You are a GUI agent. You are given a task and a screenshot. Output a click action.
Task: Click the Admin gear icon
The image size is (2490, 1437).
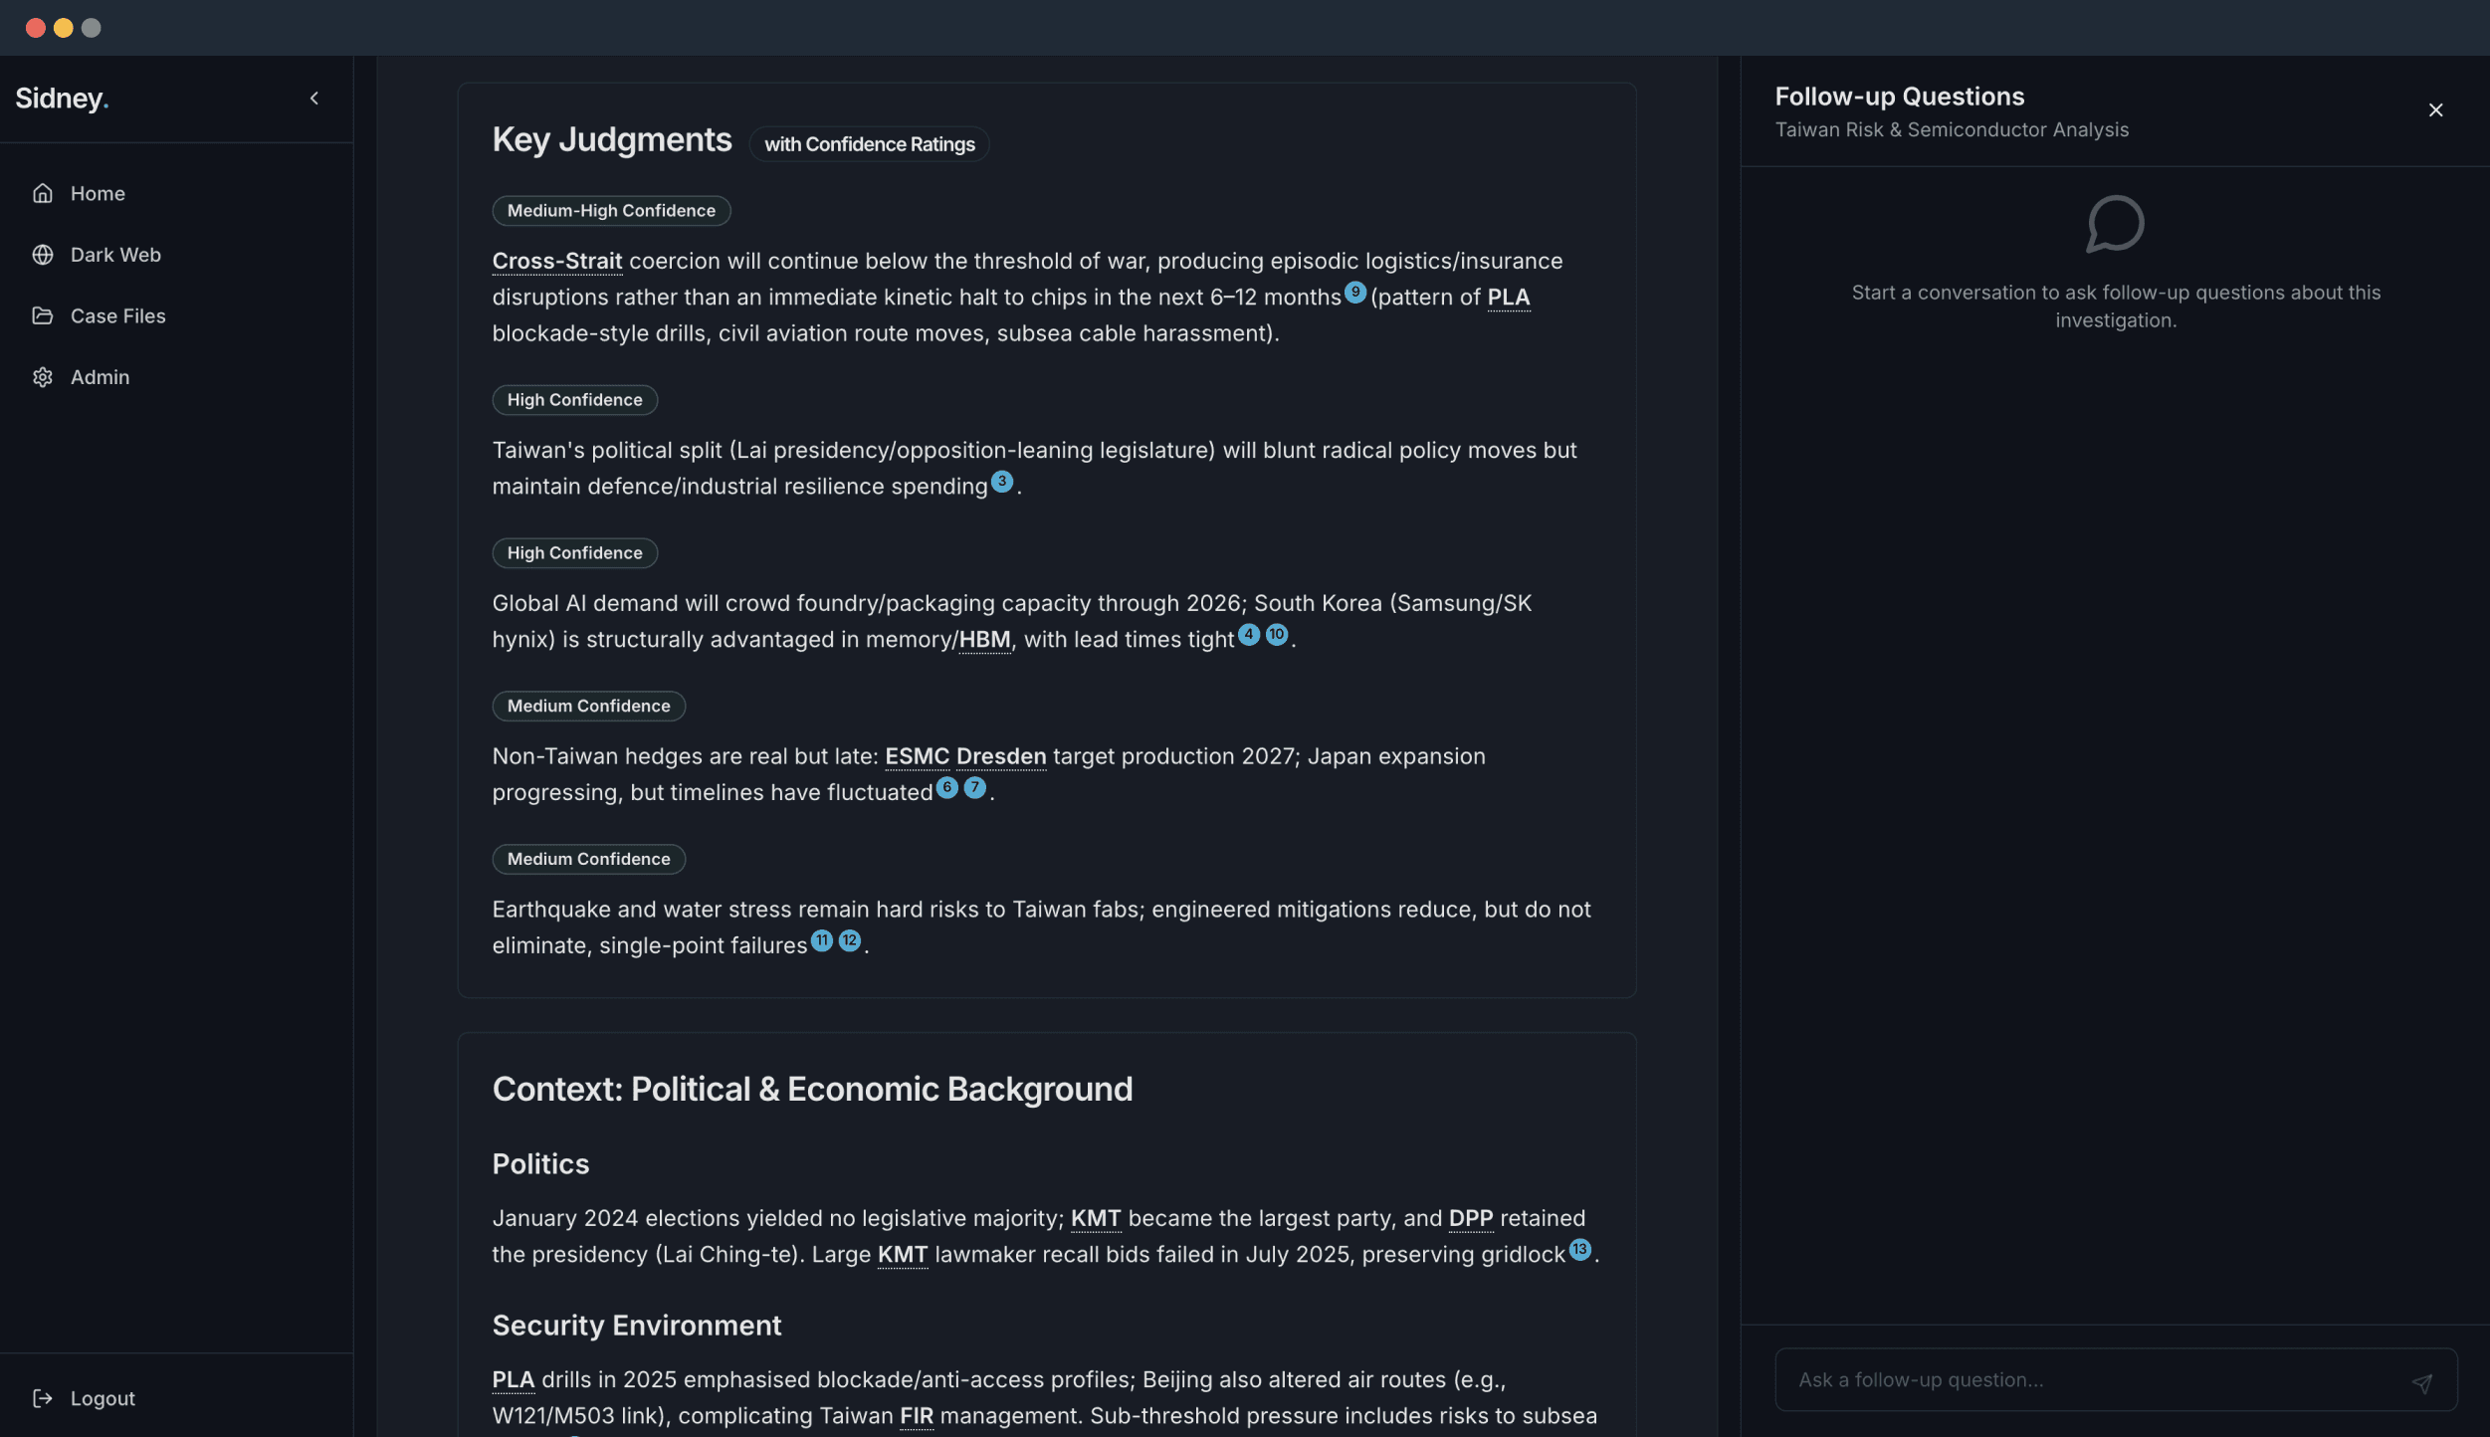(x=42, y=377)
